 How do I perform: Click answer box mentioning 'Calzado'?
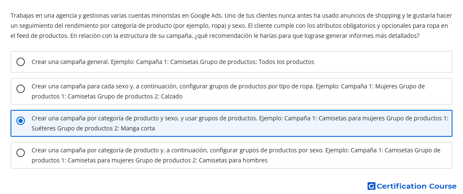click(x=231, y=91)
